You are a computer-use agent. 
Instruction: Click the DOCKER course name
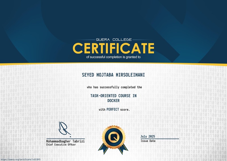tap(113, 100)
